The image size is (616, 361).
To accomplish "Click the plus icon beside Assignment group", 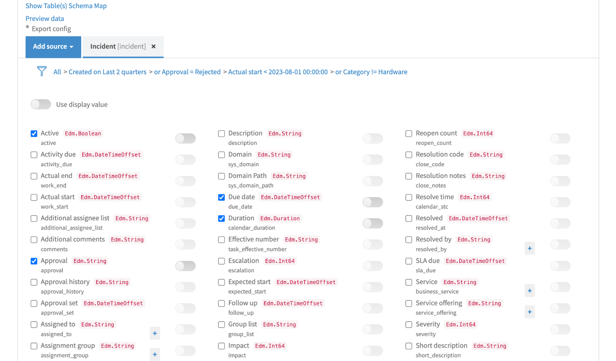I will 155,354.
